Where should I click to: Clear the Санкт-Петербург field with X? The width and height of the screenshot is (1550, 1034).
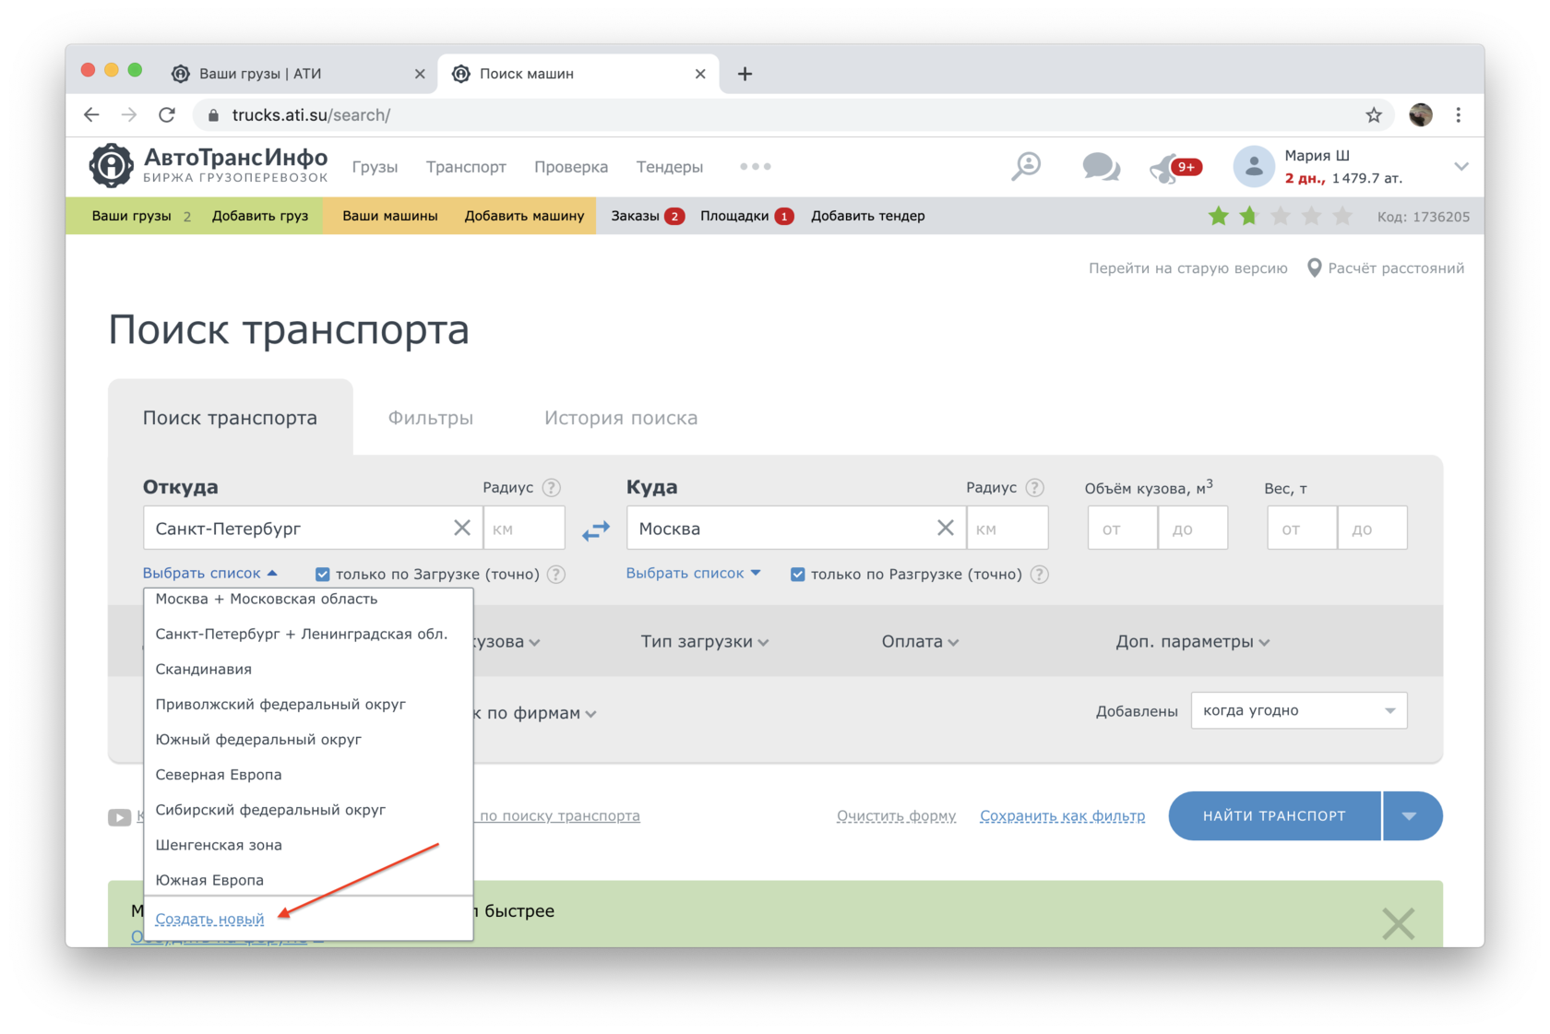coord(462,528)
